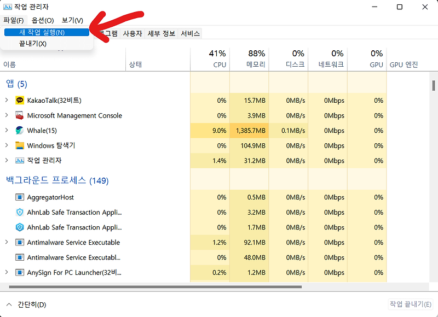The width and height of the screenshot is (438, 317).
Task: Click 작업 관리자's 31.2MB memory cell
Action: [249, 161]
